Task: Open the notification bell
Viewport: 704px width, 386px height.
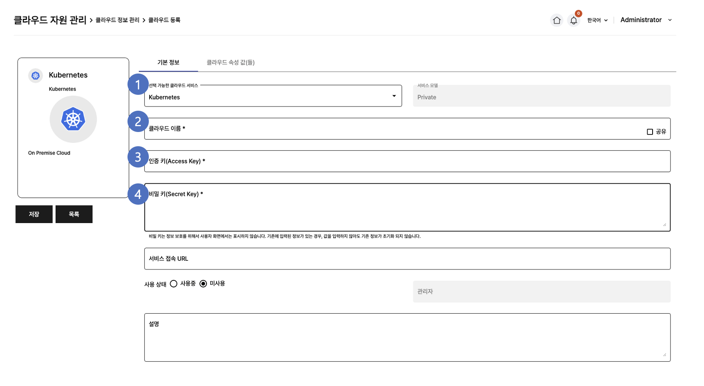Action: 574,20
